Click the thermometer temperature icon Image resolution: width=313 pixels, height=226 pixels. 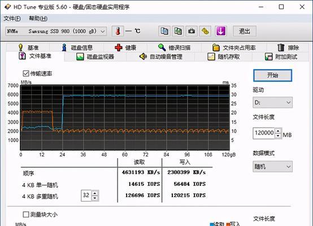coord(118,31)
